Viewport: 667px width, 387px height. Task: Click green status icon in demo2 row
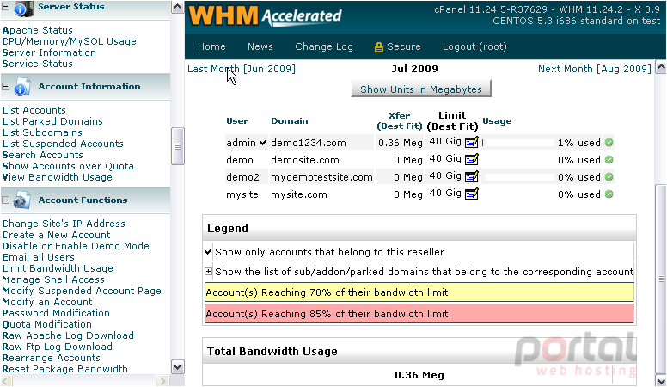(x=609, y=177)
